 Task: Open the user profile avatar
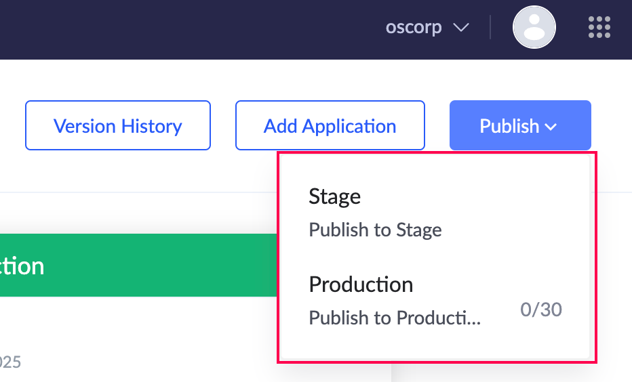tap(534, 27)
